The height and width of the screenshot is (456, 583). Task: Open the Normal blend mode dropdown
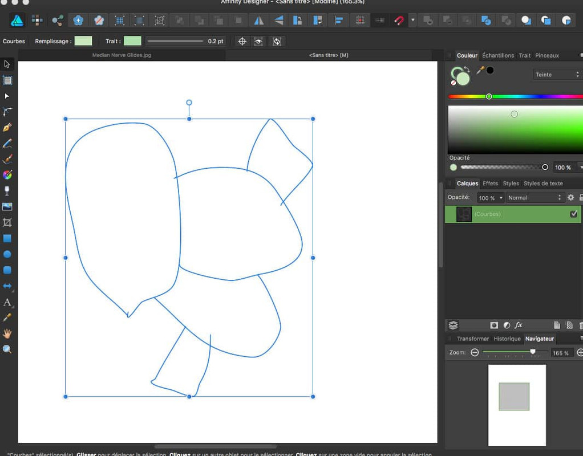[535, 198]
